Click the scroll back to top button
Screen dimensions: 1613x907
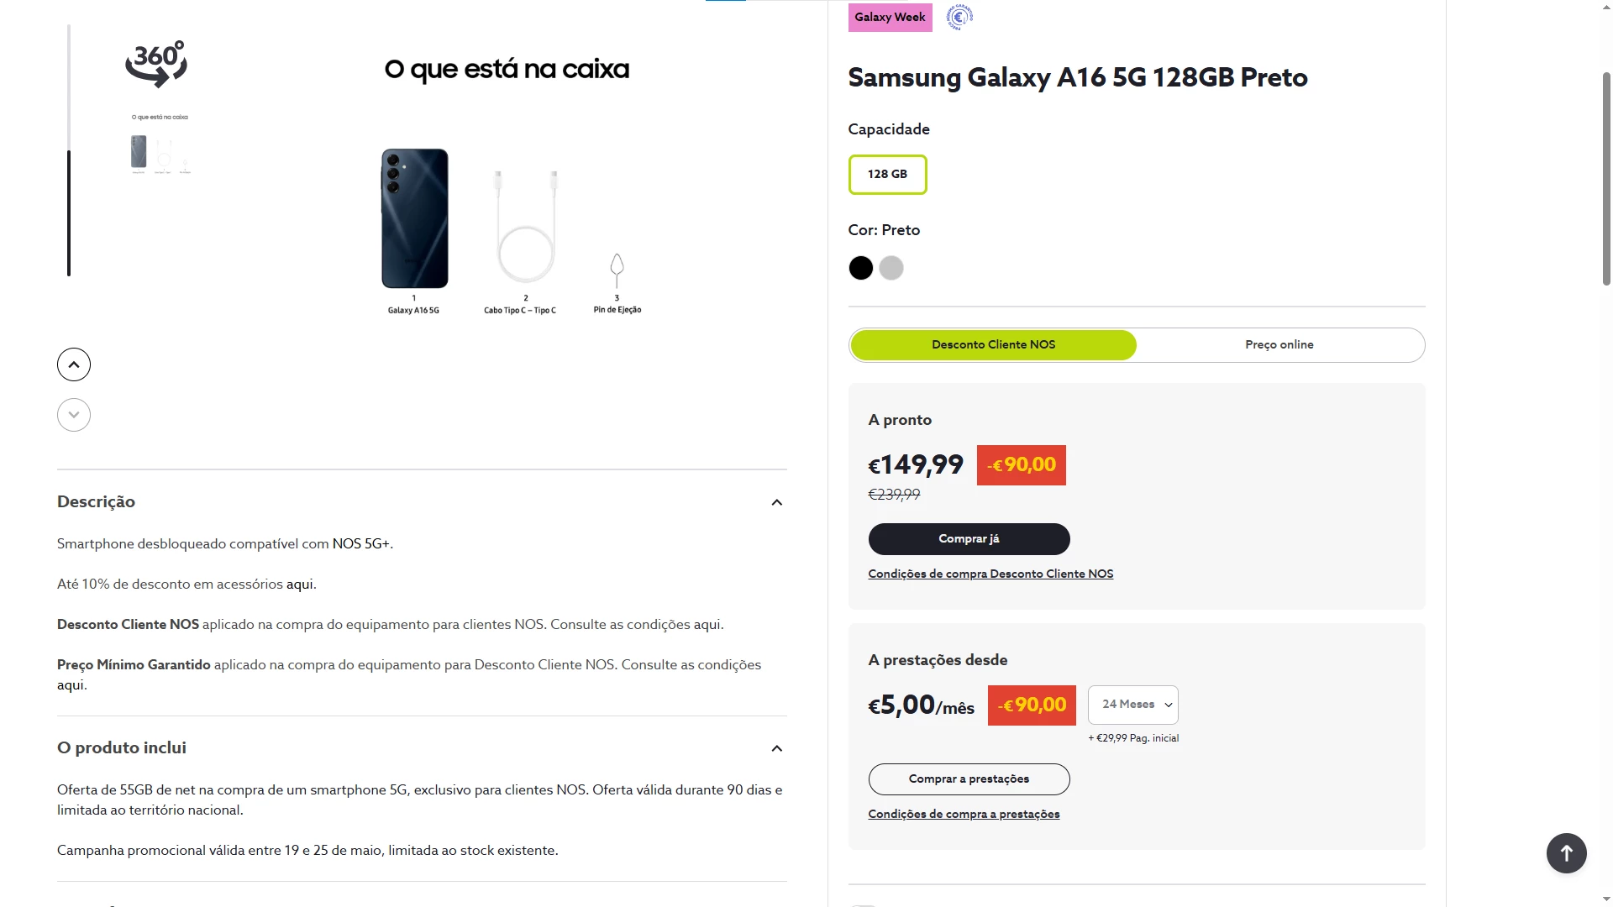point(1566,853)
